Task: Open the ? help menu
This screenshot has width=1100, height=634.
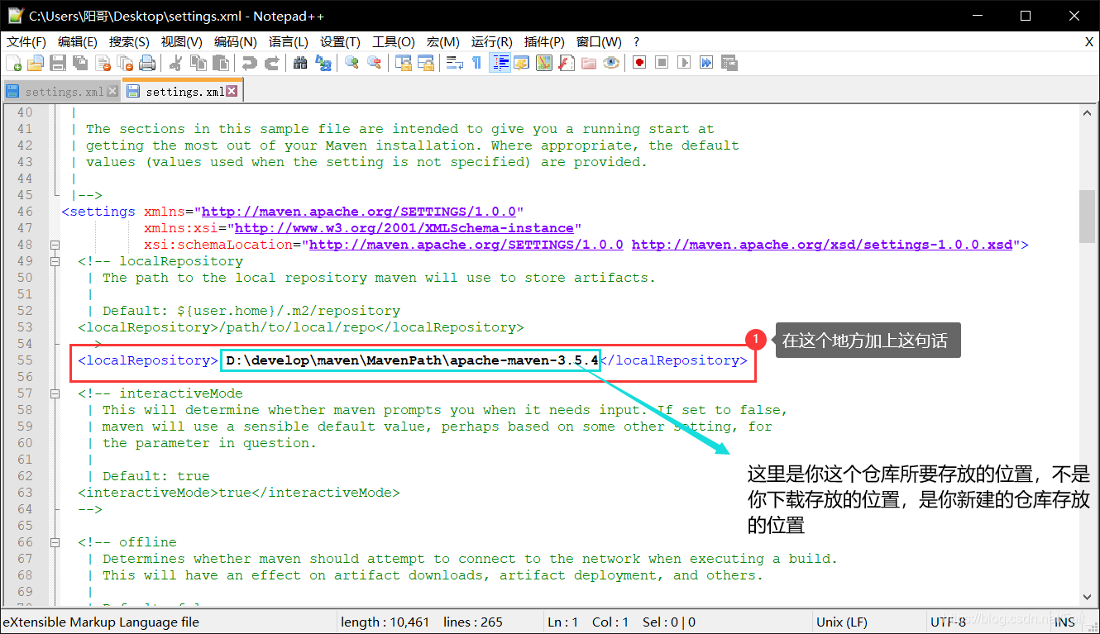Action: click(636, 41)
